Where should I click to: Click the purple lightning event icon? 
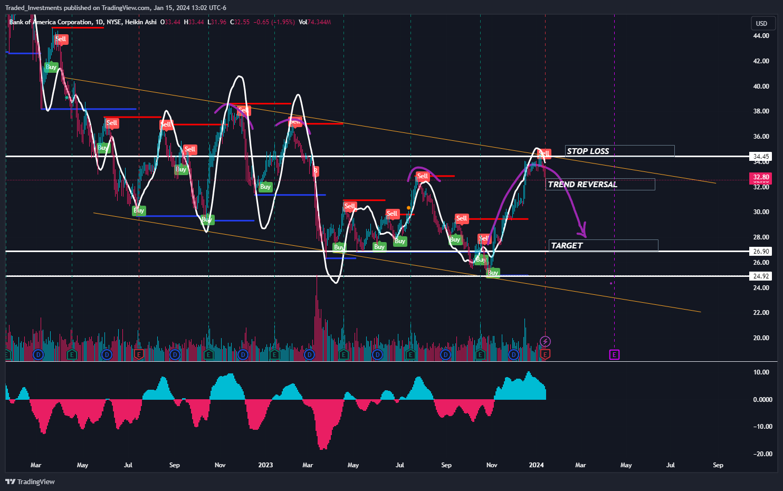click(546, 341)
